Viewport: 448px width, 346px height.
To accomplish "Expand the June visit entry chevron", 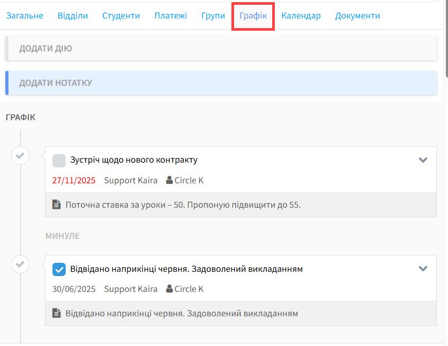I will (423, 269).
